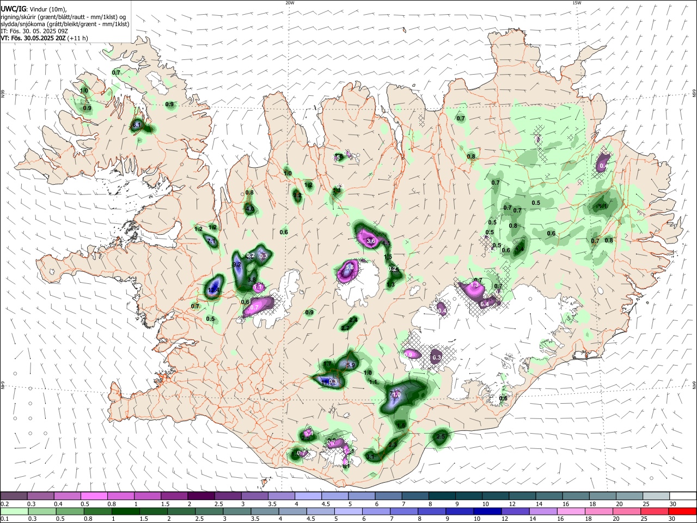Viewport: 697px width, 523px height.
Task: Select the 'rigning/skúrir' legend description line
Action: click(63, 16)
